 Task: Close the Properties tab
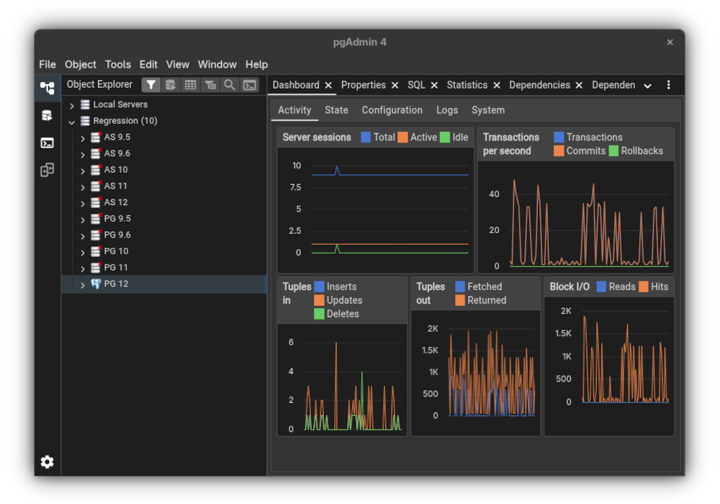tap(395, 86)
